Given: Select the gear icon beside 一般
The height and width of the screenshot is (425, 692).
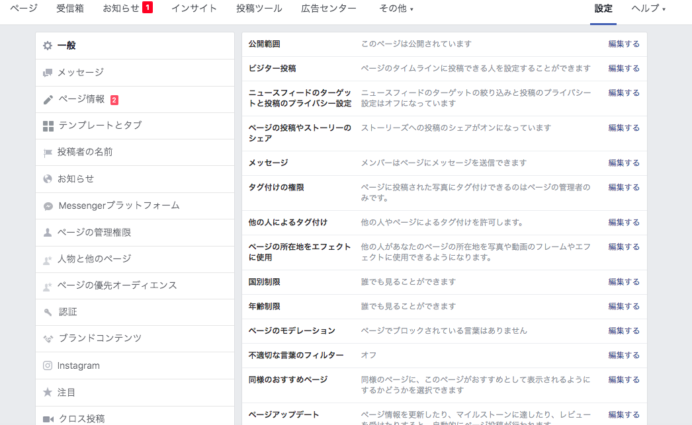Looking at the screenshot, I should (46, 46).
